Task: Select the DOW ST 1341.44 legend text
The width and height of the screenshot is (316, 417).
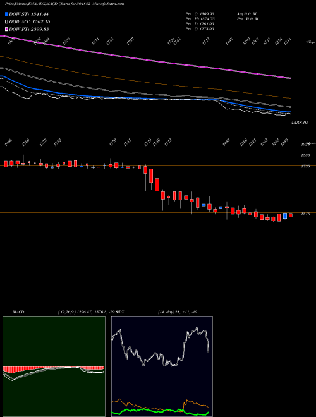Action: [28, 15]
